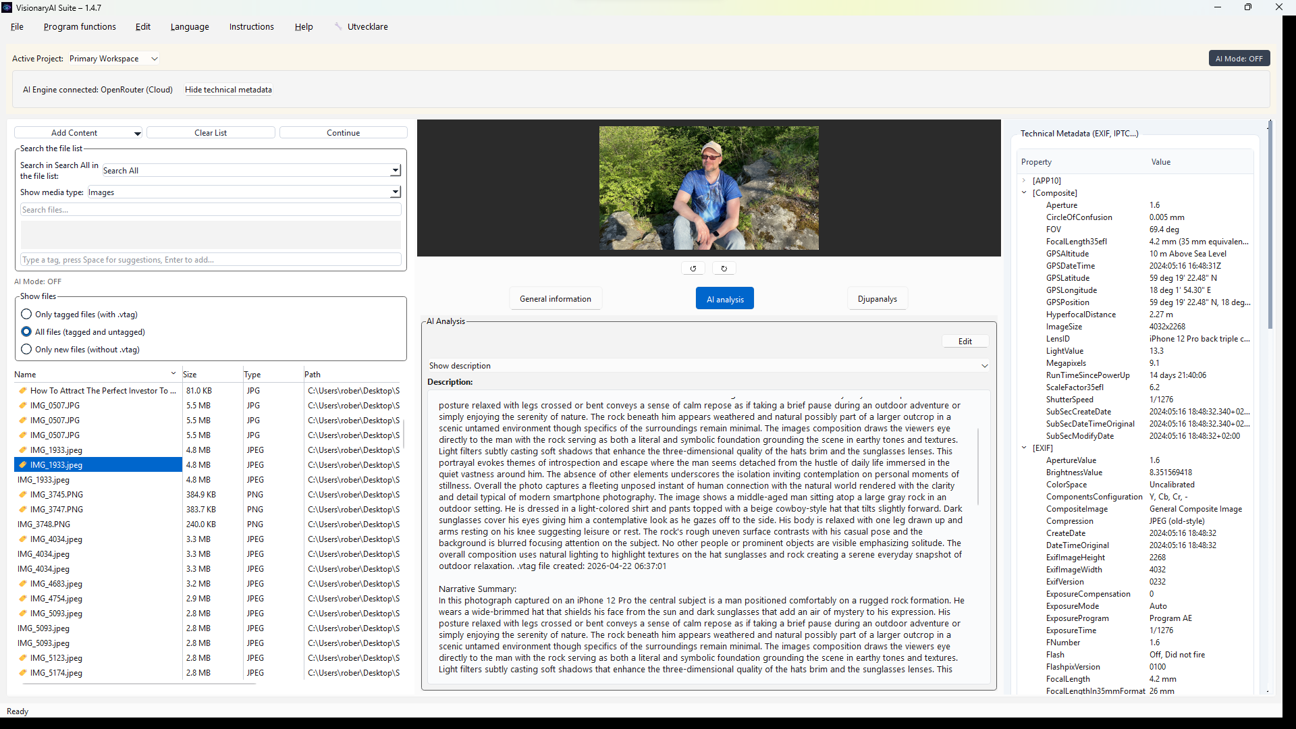Click tag icon of IMG_4683.jpeg
This screenshot has height=729, width=1296.
pyautogui.click(x=23, y=584)
